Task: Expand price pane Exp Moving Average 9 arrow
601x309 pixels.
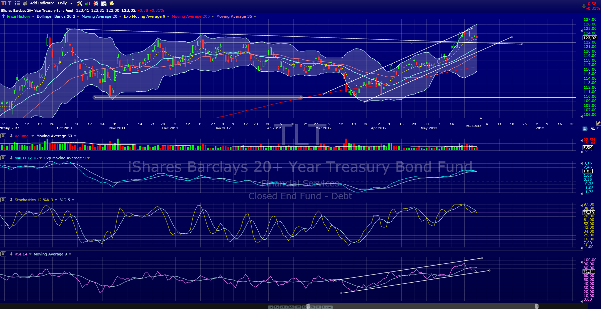Action: pyautogui.click(x=168, y=16)
